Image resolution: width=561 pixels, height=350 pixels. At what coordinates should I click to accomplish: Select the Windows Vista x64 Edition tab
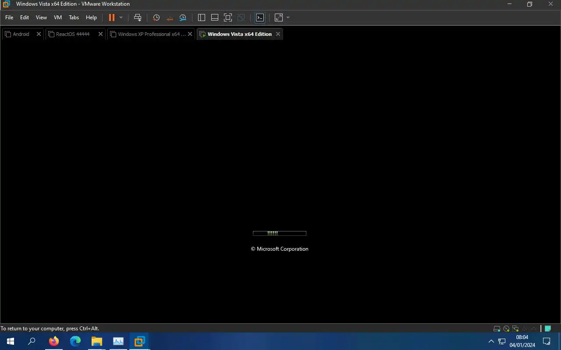[239, 34]
